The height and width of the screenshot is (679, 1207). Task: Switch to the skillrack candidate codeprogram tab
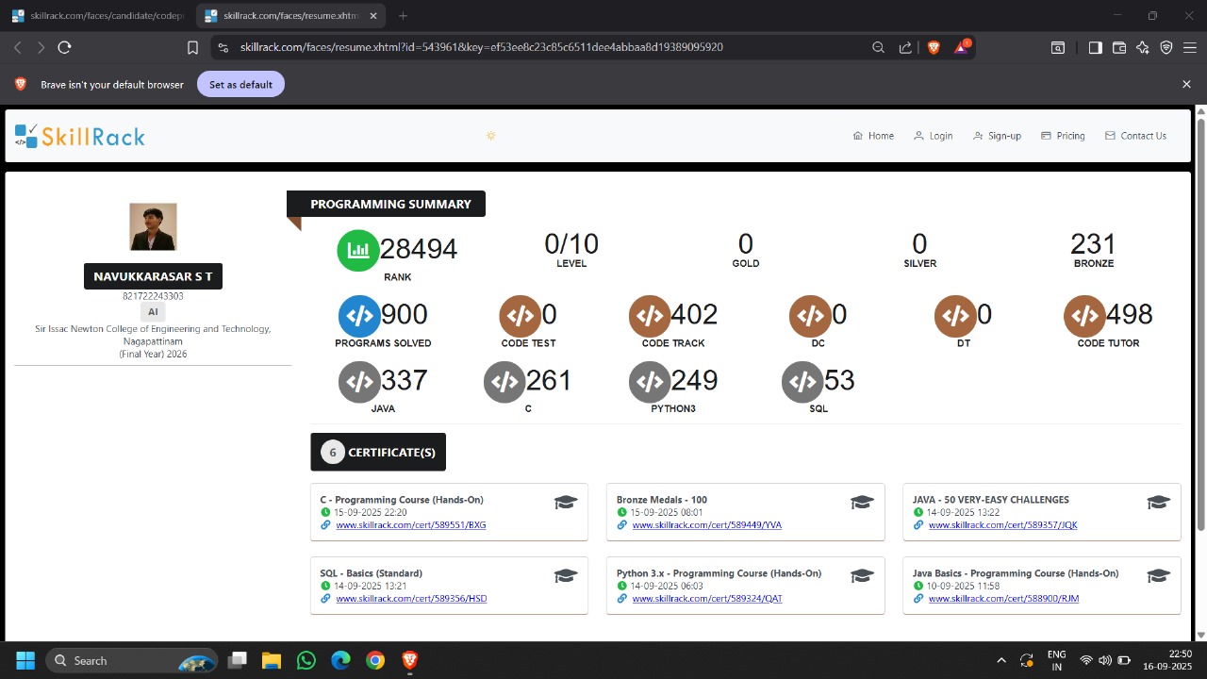click(x=96, y=16)
